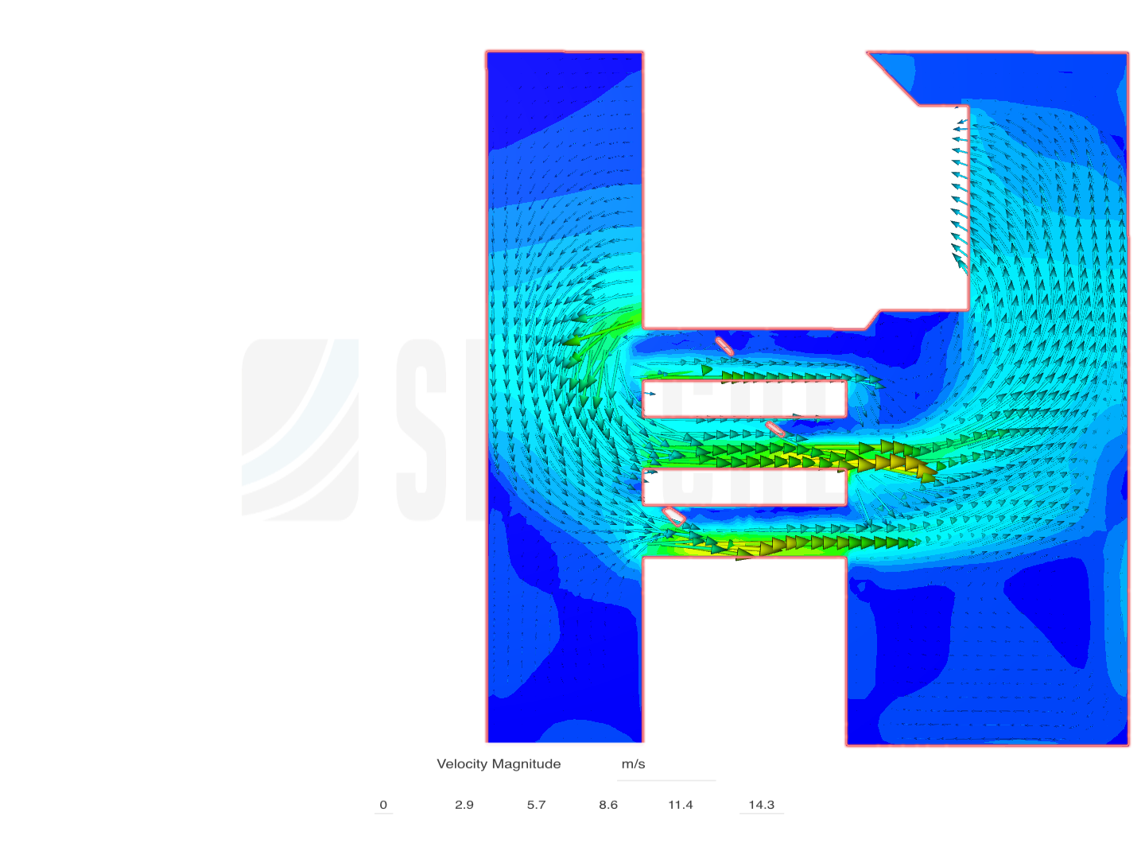This screenshot has width=1145, height=859.
Task: Click the 2.9 legend tick label
Action: pyautogui.click(x=464, y=805)
